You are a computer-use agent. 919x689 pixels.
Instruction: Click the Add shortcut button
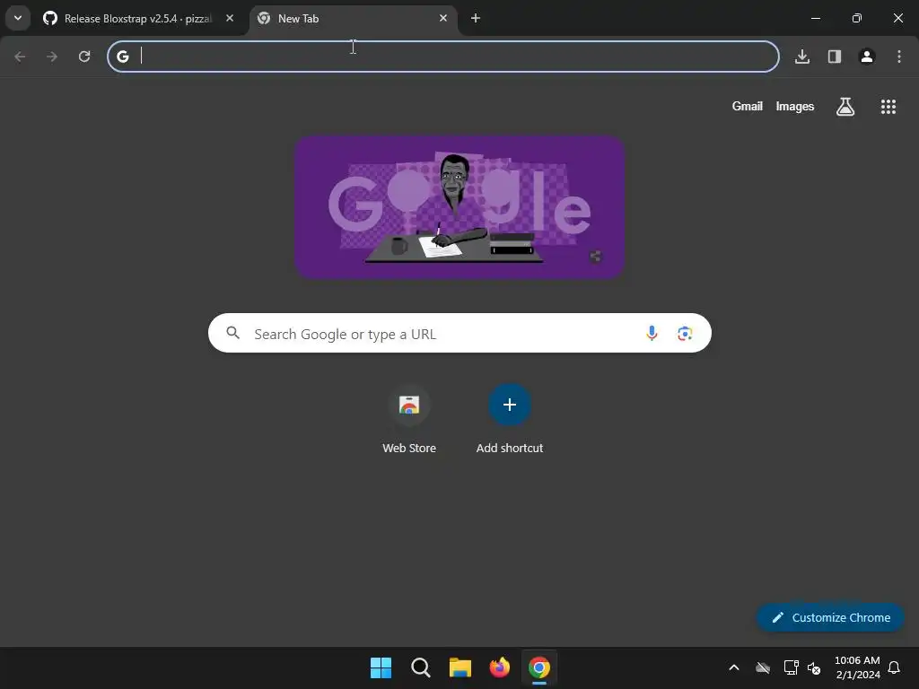click(x=510, y=420)
